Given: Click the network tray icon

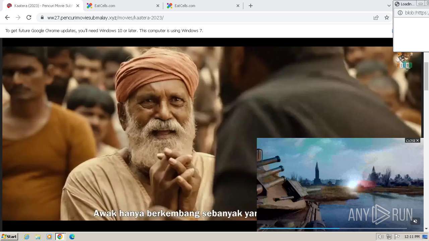Looking at the screenshot, I should pyautogui.click(x=389, y=237).
